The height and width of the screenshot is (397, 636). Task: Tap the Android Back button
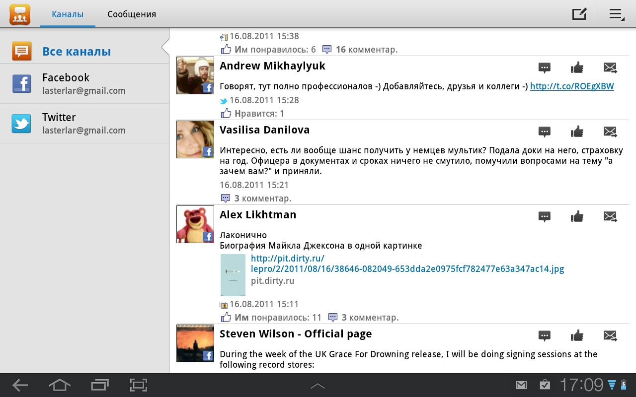click(20, 385)
